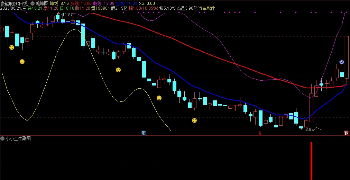Click the high price 高11.28

(x=51, y=9)
